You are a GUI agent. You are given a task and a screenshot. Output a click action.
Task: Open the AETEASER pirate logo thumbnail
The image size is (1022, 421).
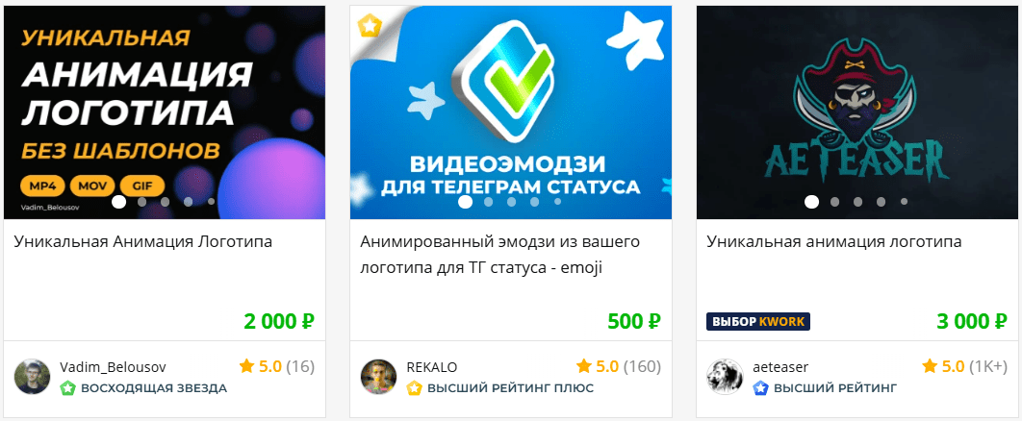click(857, 112)
